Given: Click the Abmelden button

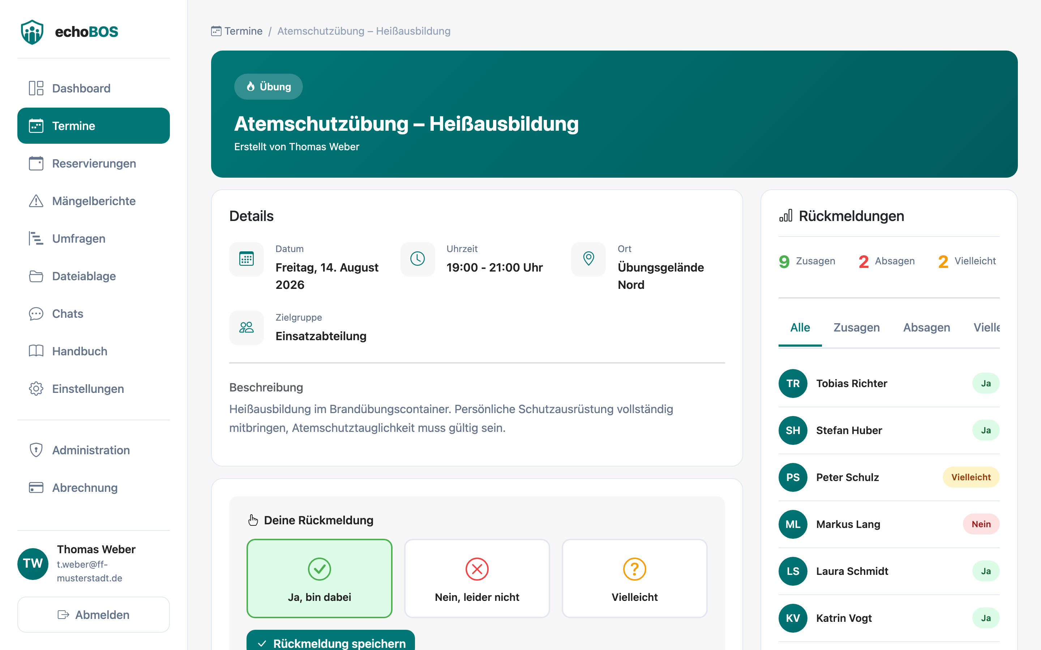Looking at the screenshot, I should tap(93, 614).
